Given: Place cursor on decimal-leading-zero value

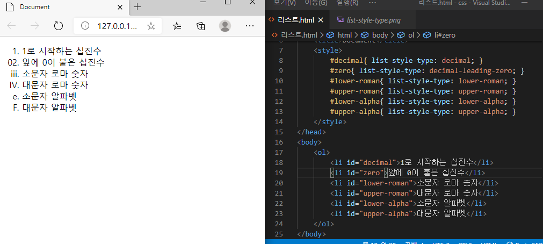Looking at the screenshot, I should 470,71.
